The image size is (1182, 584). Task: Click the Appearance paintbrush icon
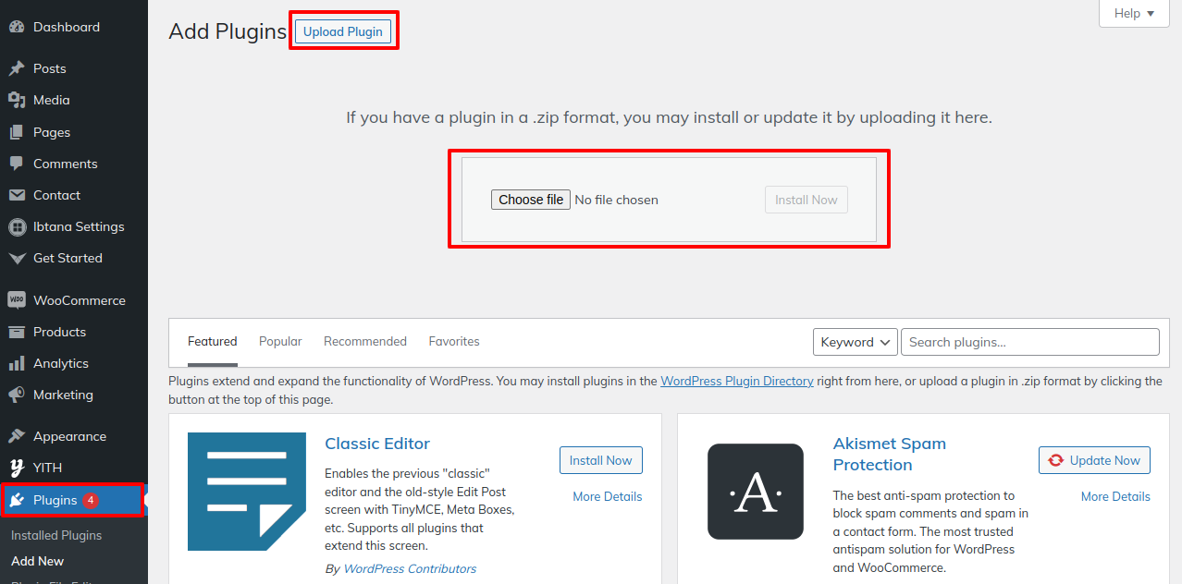pyautogui.click(x=17, y=436)
